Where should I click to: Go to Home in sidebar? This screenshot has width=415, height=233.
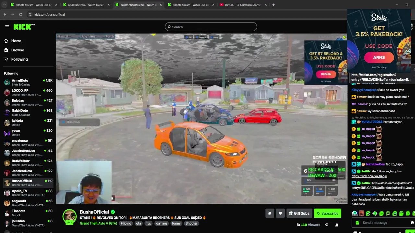click(x=13, y=41)
